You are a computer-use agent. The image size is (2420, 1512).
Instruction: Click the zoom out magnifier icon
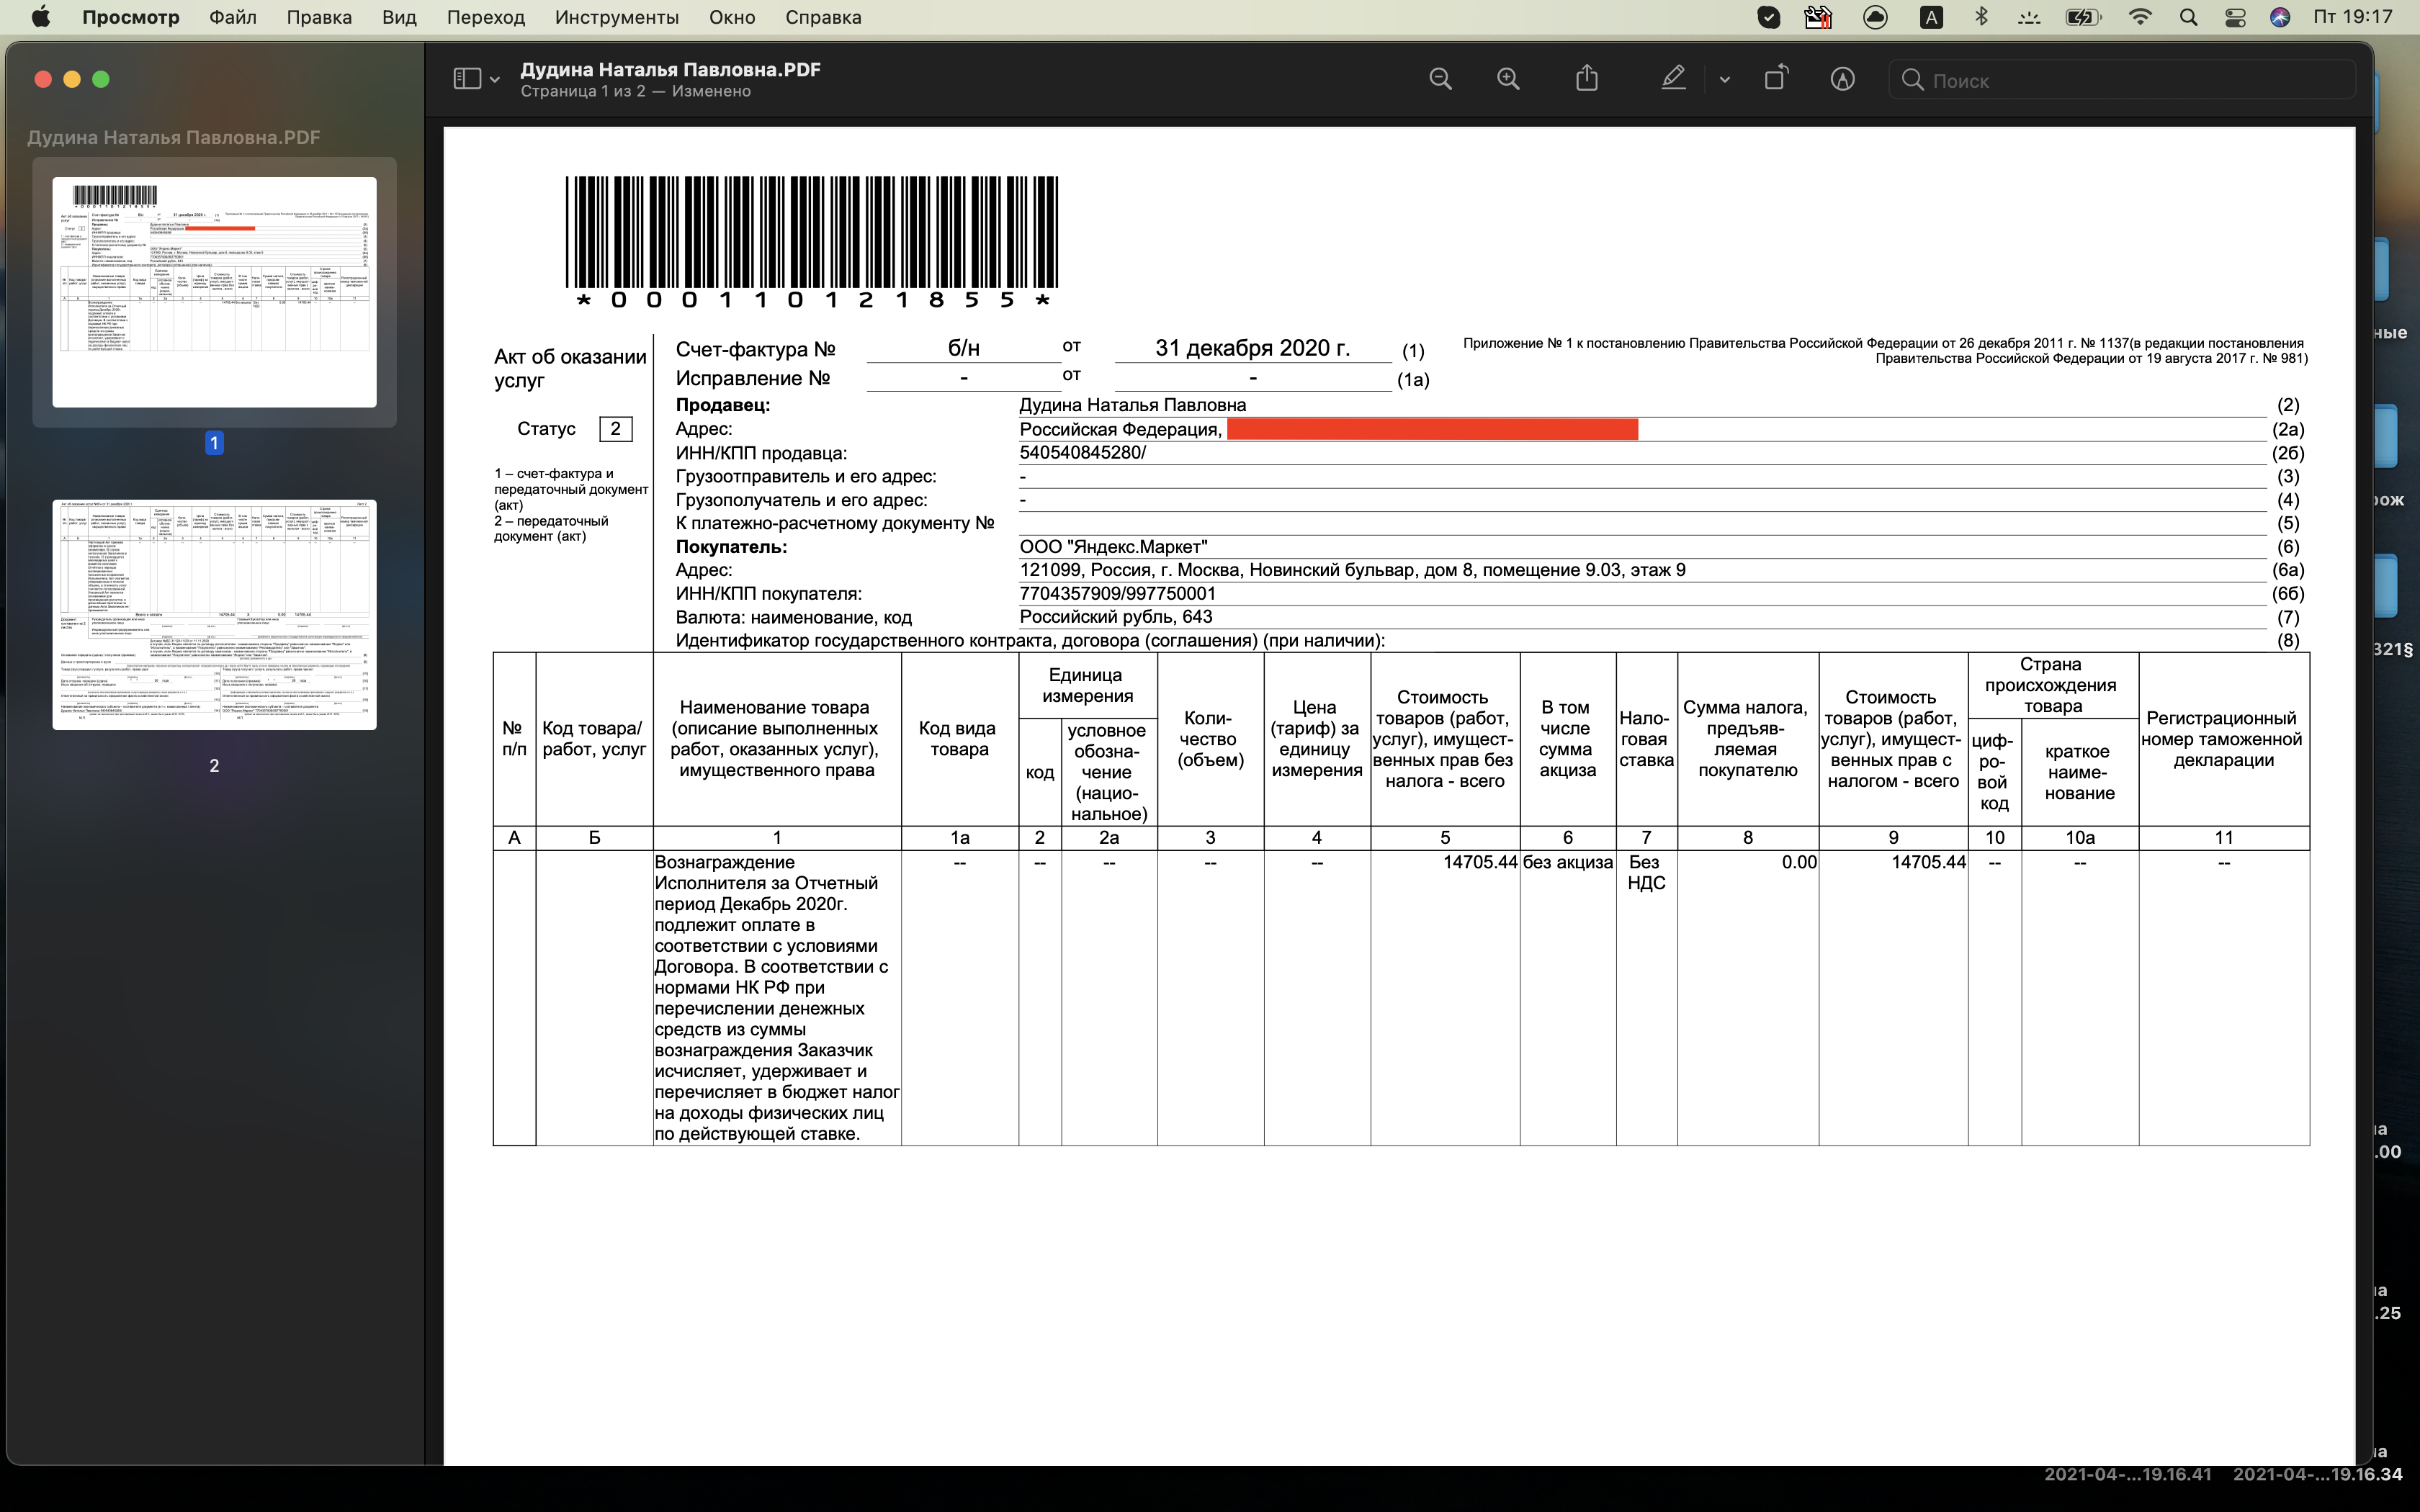pos(1440,79)
